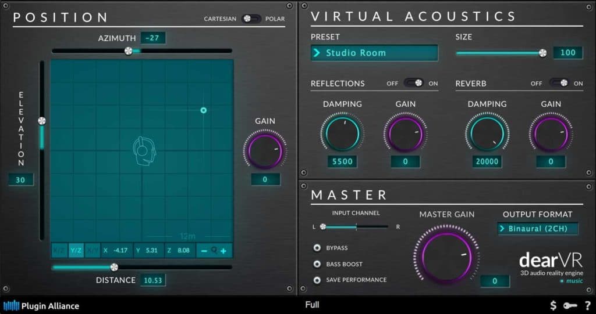
Task: Click the Position Gain knob
Action: point(265,150)
